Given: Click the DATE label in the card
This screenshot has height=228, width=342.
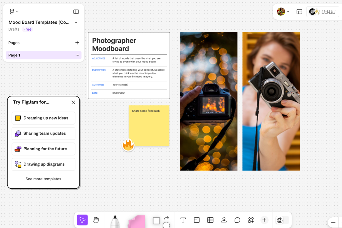Looking at the screenshot, I should click(x=95, y=93).
